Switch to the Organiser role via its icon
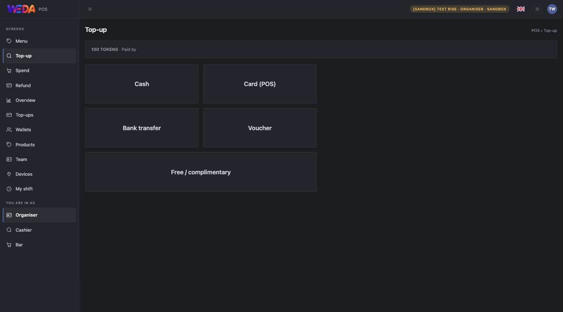The image size is (563, 312). (x=9, y=215)
